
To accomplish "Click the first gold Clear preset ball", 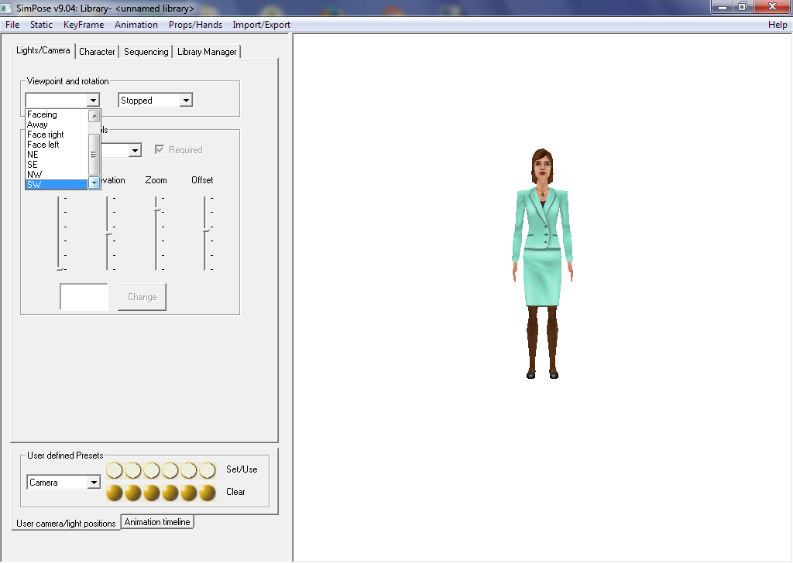I will coord(115,493).
